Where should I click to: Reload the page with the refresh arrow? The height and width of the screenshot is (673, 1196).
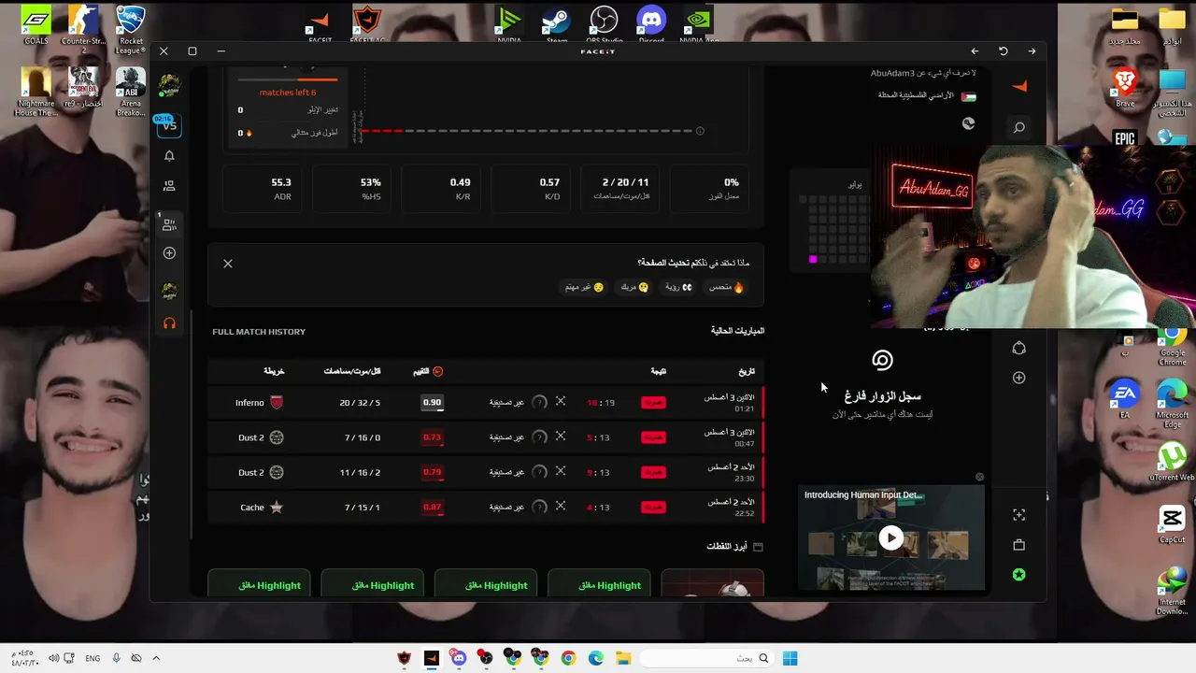pos(1004,51)
